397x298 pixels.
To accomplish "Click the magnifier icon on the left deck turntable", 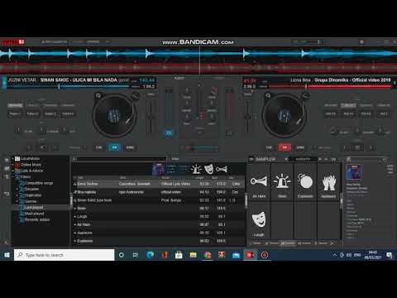I will (x=98, y=95).
